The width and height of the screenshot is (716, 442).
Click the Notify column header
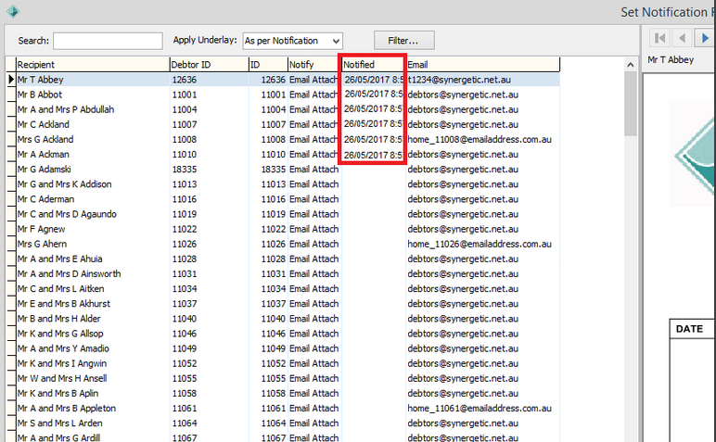click(313, 65)
